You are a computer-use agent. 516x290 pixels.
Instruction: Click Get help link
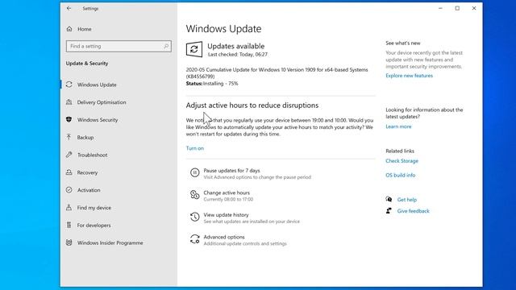pos(406,200)
